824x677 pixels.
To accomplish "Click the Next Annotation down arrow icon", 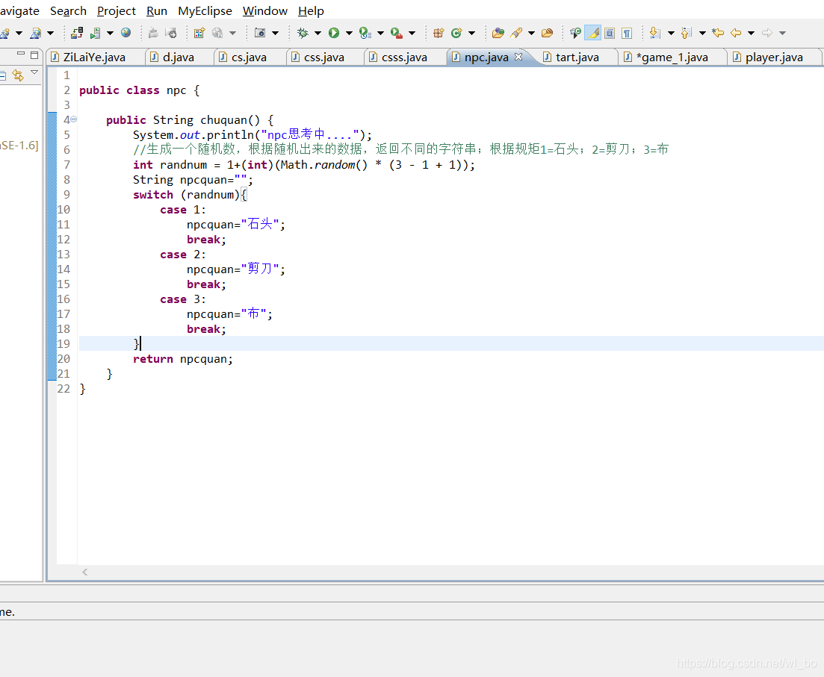I will 654,33.
